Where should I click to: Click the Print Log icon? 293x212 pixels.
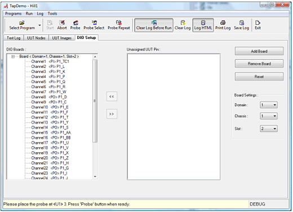[x=223, y=25]
